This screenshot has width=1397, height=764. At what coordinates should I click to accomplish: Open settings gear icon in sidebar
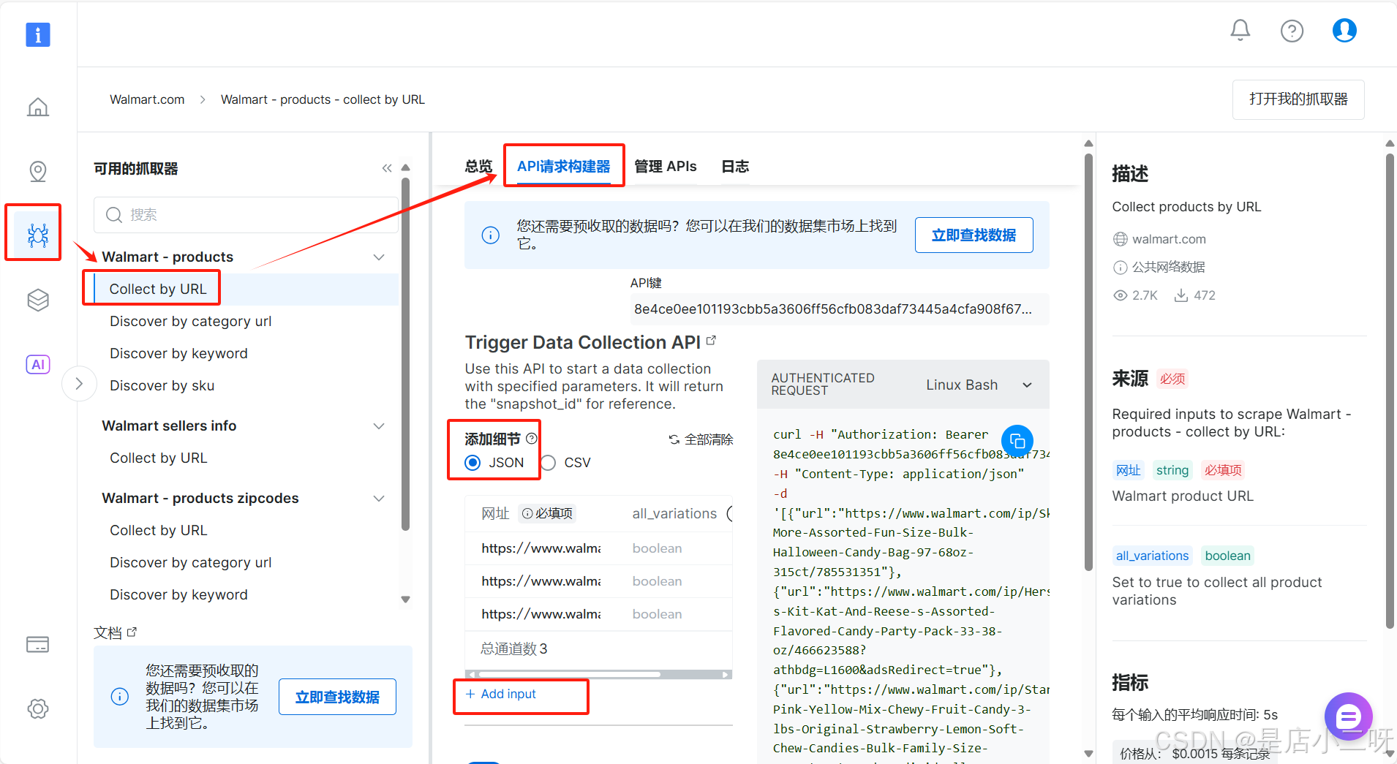pyautogui.click(x=38, y=708)
